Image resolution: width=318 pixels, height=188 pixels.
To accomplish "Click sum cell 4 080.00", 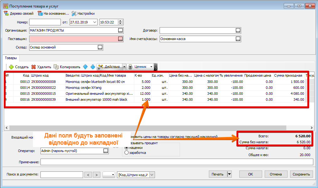I will coord(289,94).
